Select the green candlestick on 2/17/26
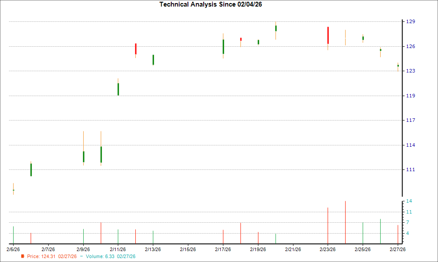This screenshot has height=262, width=438. pyautogui.click(x=223, y=46)
